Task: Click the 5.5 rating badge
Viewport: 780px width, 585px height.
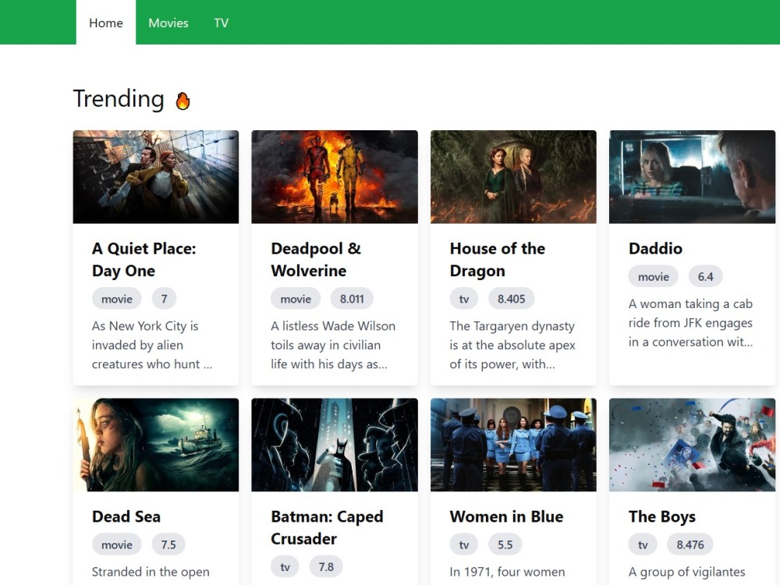Action: (x=505, y=544)
